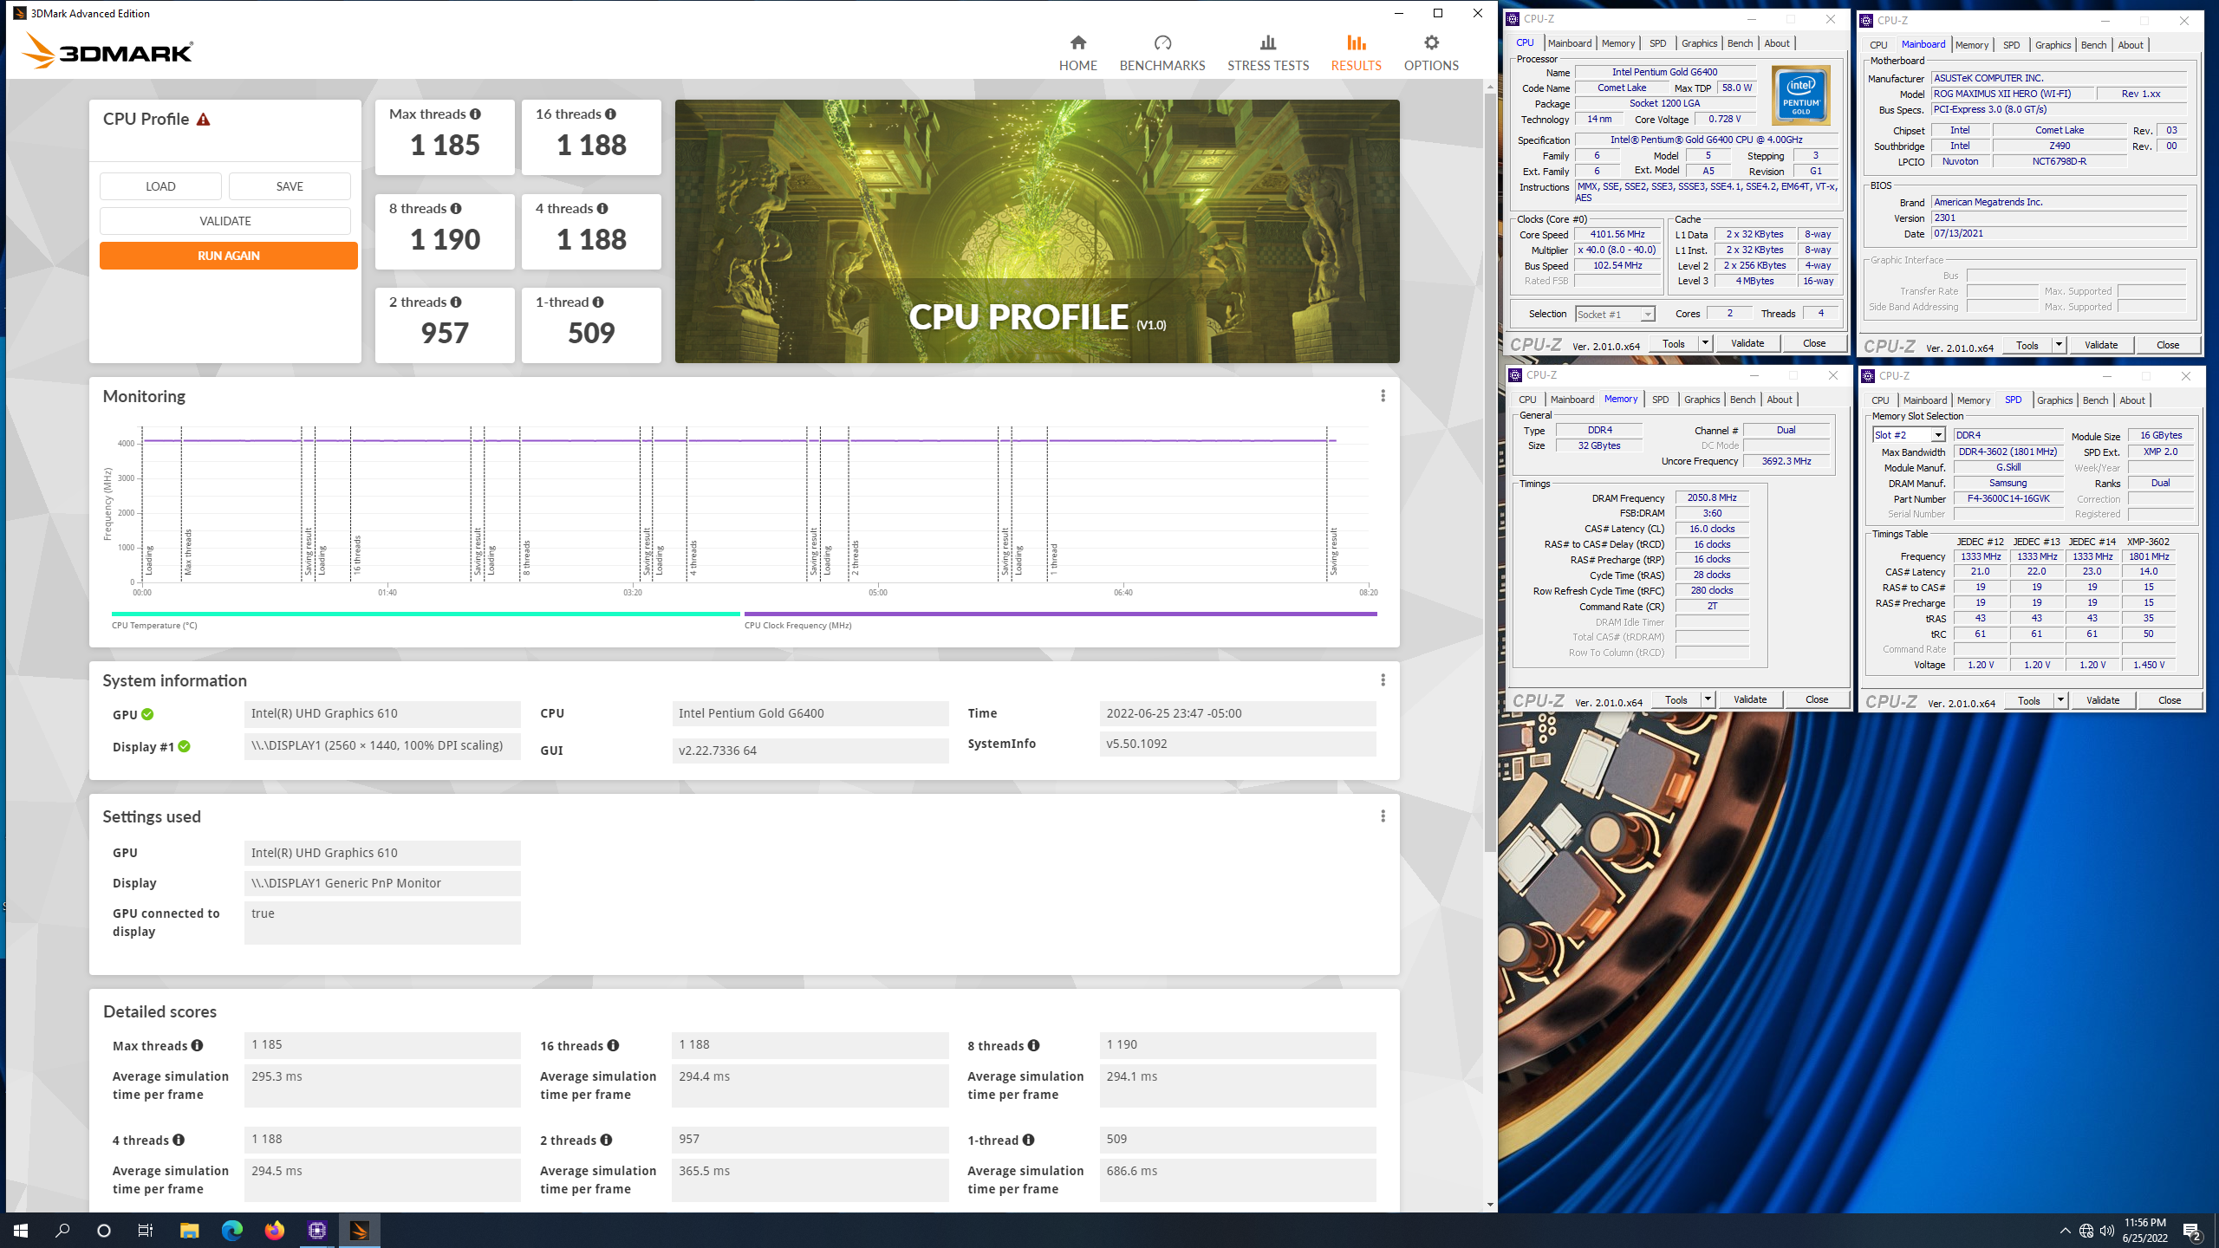Switch to About tab in CPU-Z SPD window
Screen dimensions: 2219x1248
[x=2132, y=400]
